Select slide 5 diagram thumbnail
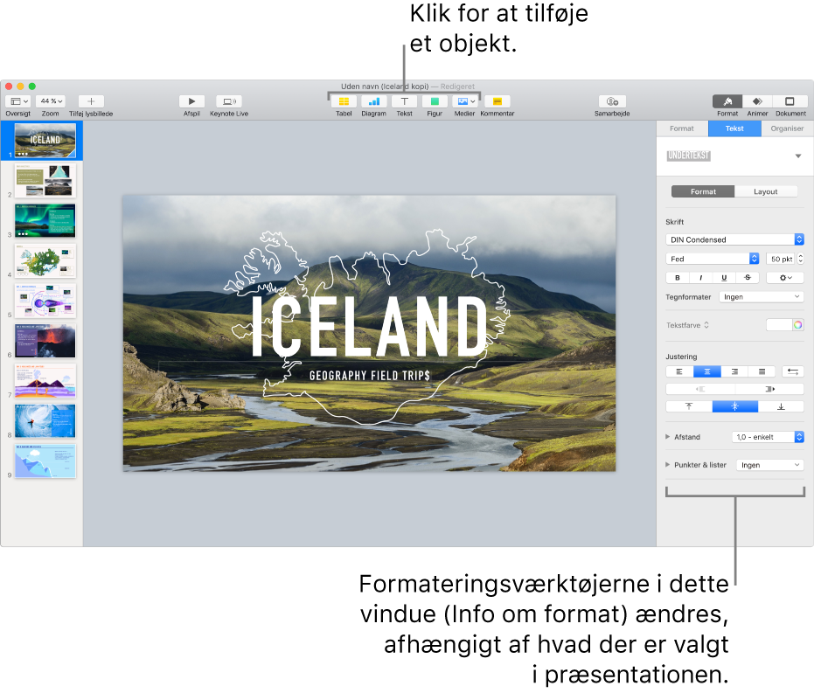The width and height of the screenshot is (814, 693). (x=45, y=301)
